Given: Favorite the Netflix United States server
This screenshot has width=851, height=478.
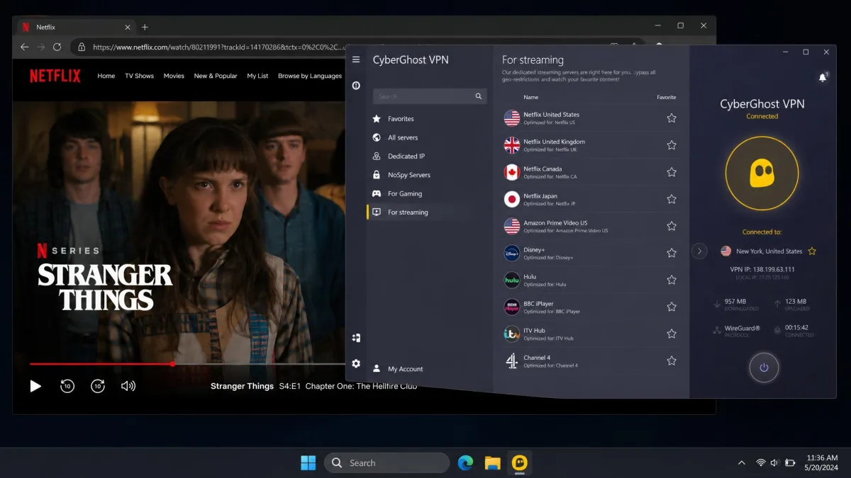Looking at the screenshot, I should pyautogui.click(x=672, y=118).
